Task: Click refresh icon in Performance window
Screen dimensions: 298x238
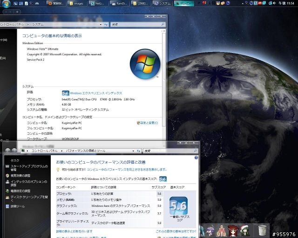Action: tap(138, 151)
